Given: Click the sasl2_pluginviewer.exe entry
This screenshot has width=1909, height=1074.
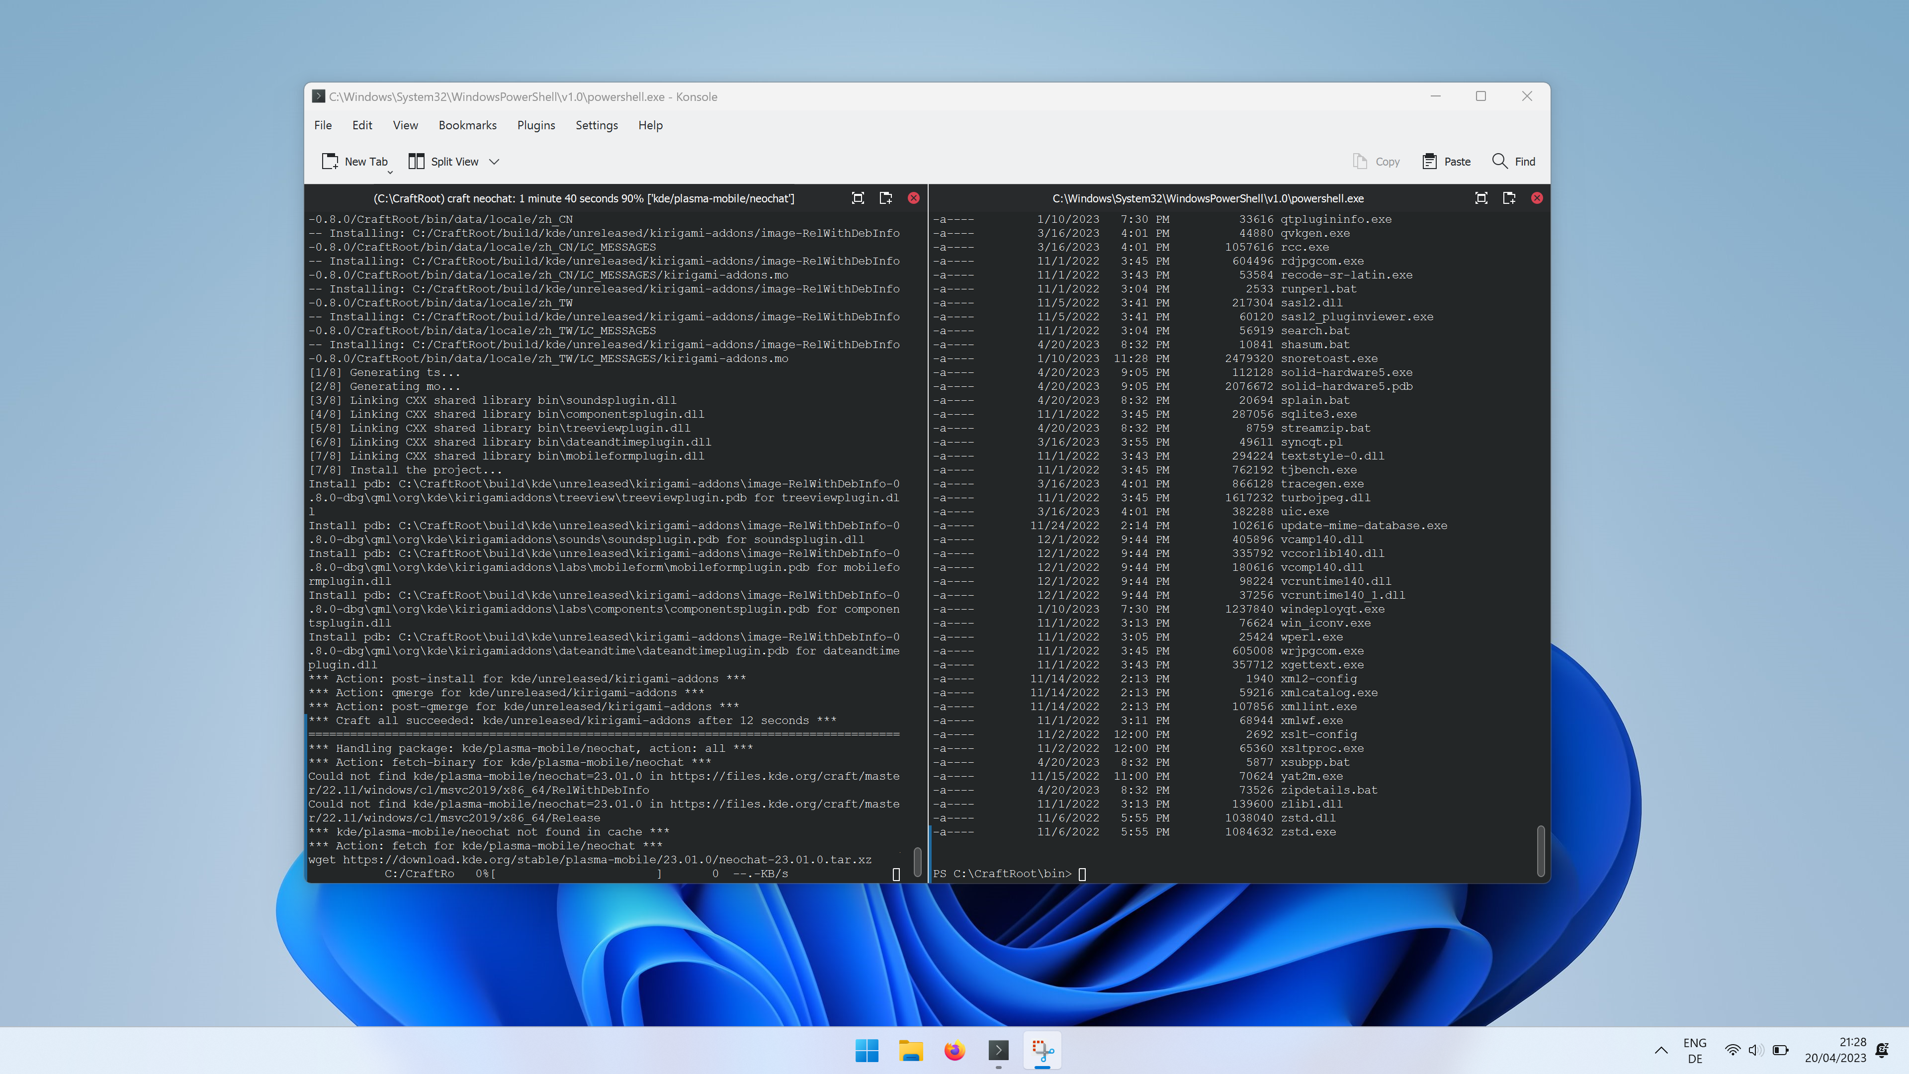Looking at the screenshot, I should [1357, 317].
